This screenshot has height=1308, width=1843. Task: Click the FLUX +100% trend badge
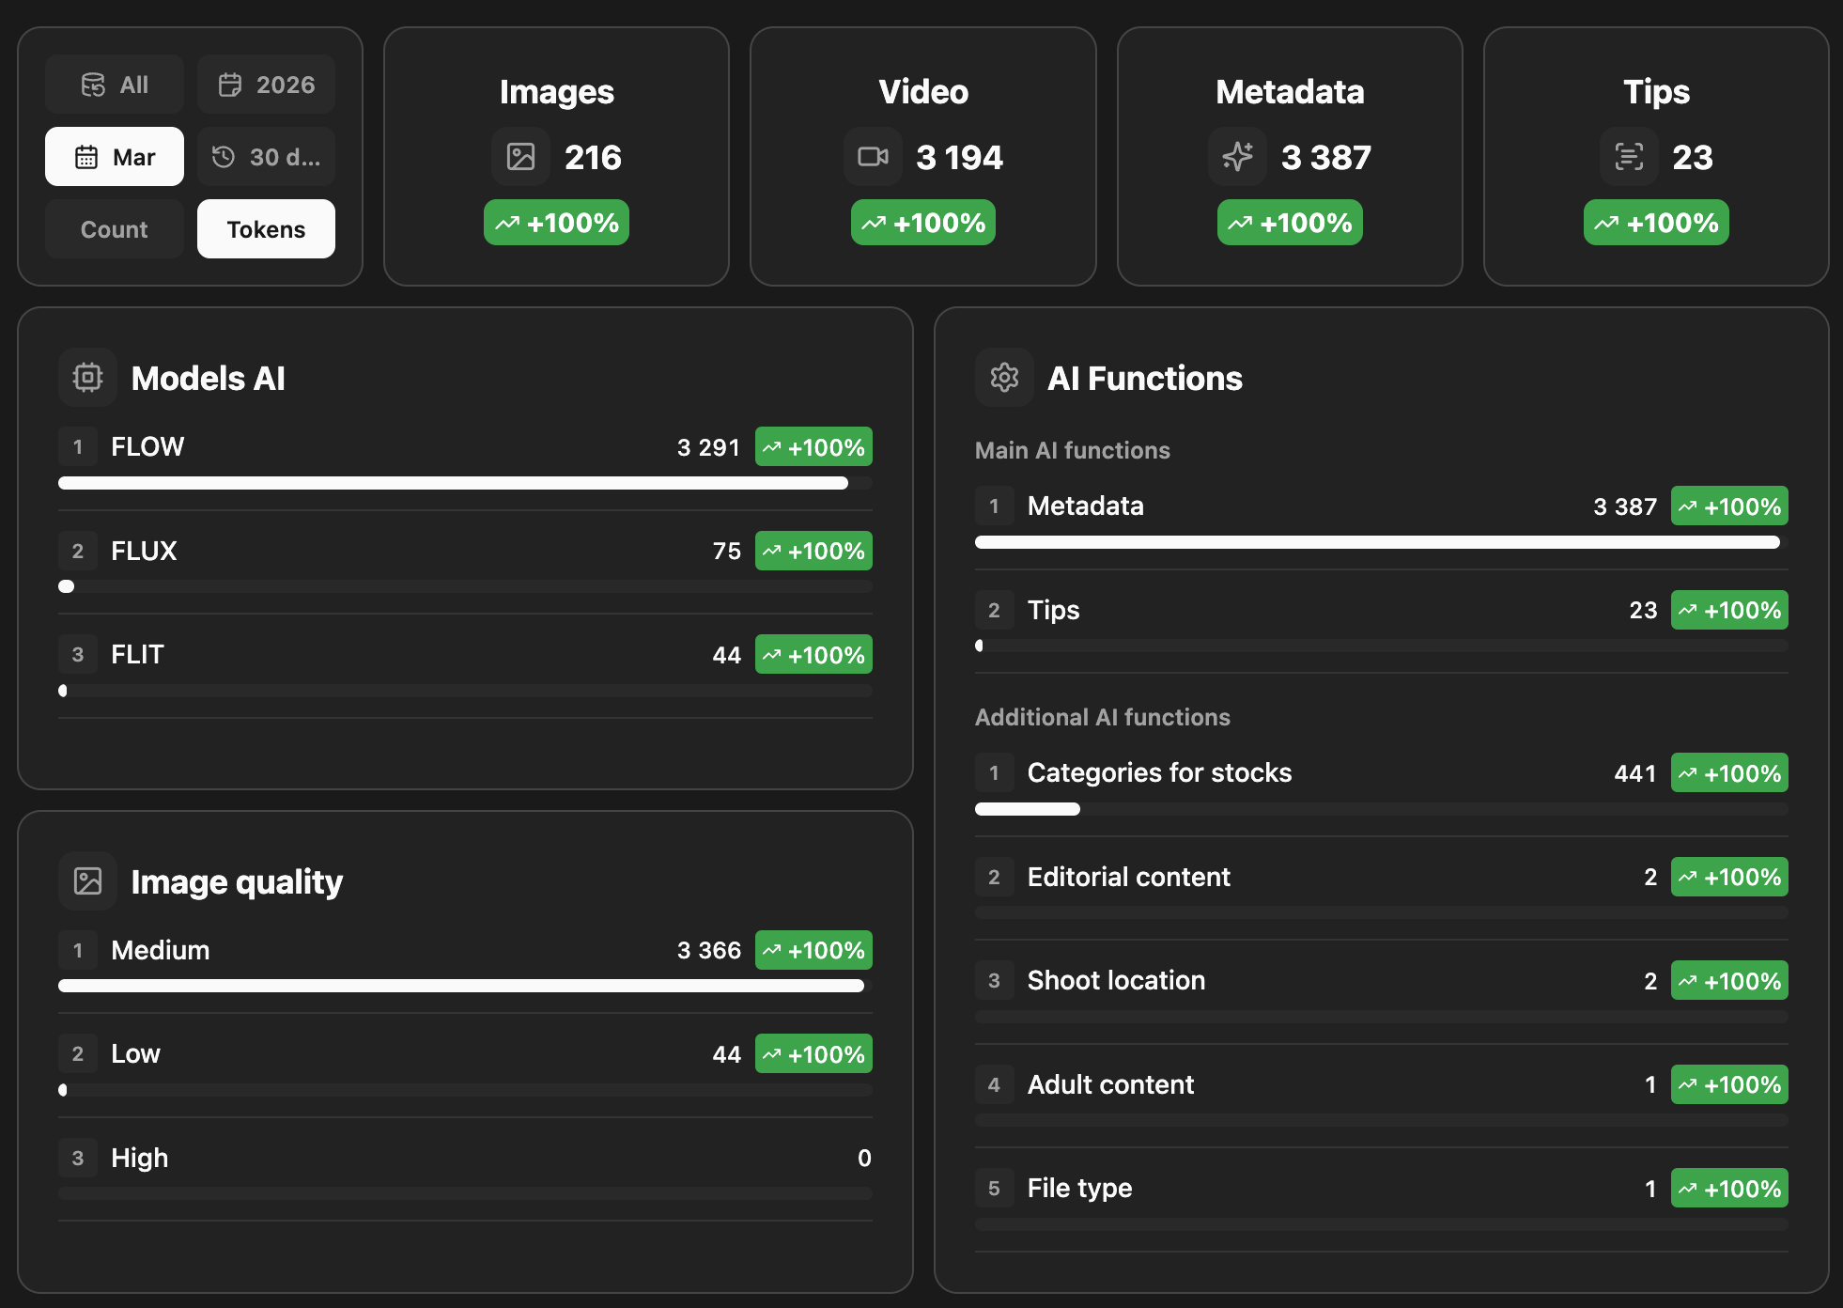coord(813,552)
